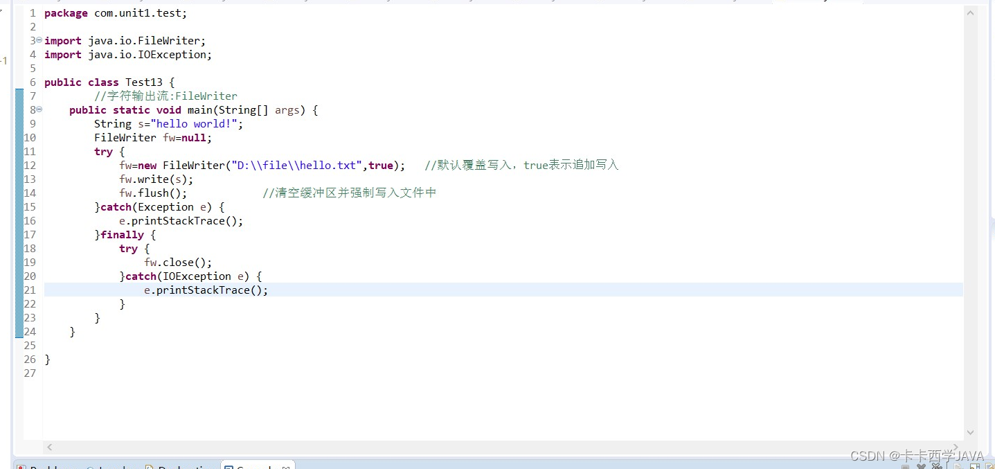Screen dimensions: 995x469
Task: Click the Open Console icon on the console toolbar
Action: pos(988,465)
